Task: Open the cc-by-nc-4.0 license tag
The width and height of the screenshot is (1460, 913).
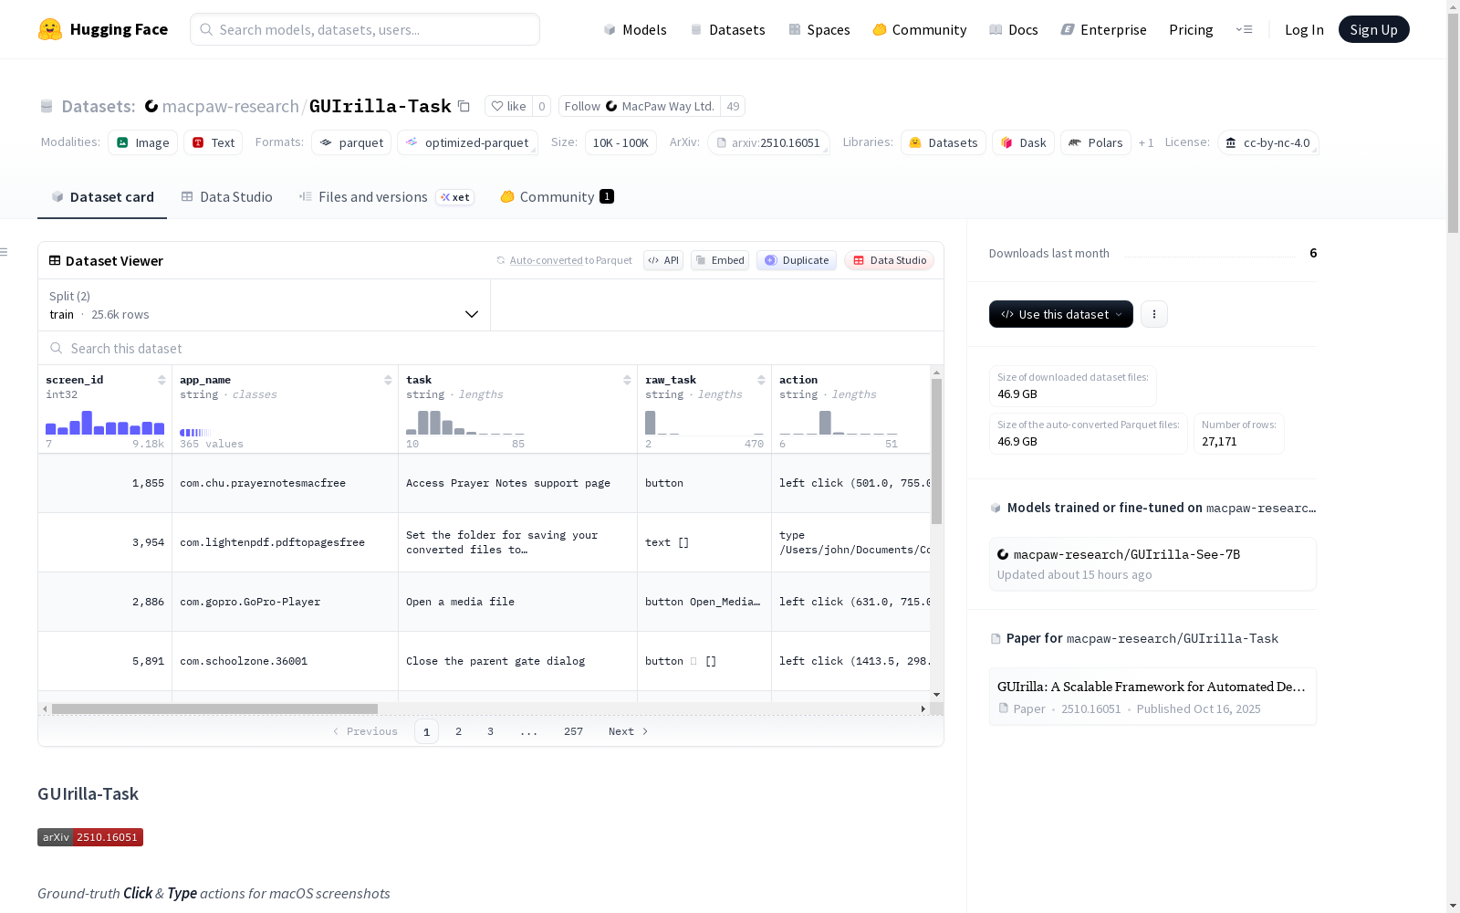Action: tap(1267, 142)
